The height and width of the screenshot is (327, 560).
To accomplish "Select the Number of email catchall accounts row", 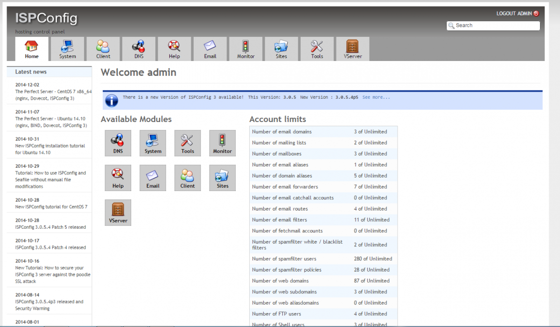I will (323, 198).
